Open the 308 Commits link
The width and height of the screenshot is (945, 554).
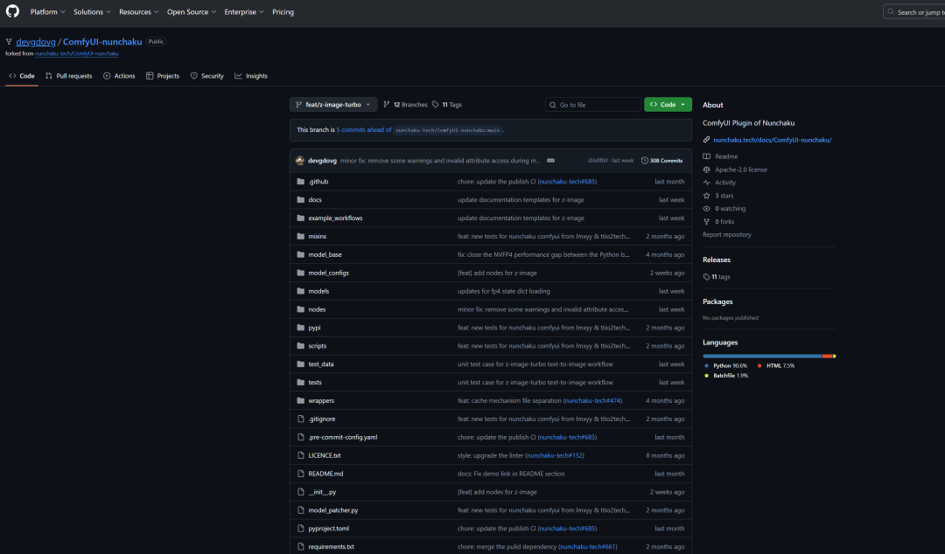click(x=661, y=161)
